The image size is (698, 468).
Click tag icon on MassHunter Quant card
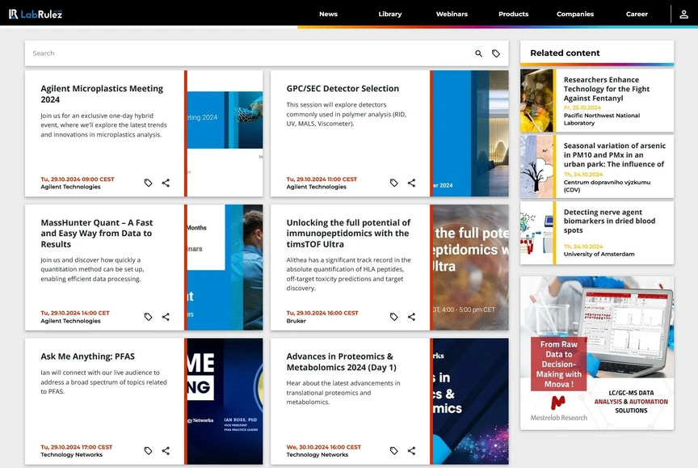point(148,317)
